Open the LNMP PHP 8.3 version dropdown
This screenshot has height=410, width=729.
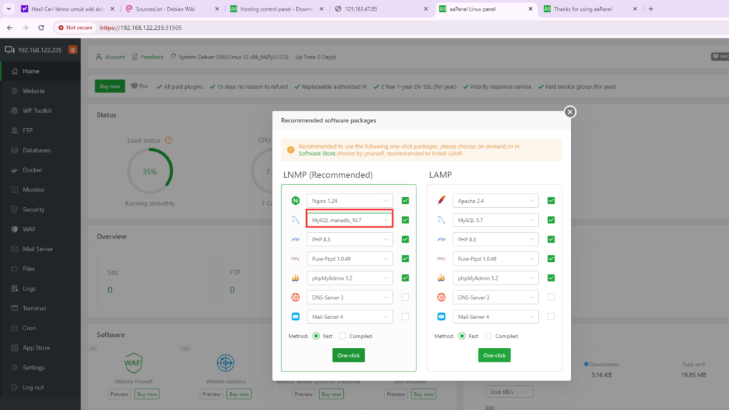pos(349,240)
